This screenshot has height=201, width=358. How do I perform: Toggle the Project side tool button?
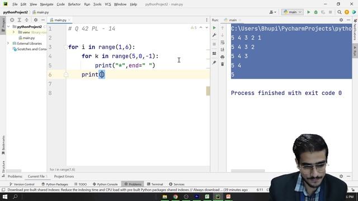pyautogui.click(x=3, y=25)
